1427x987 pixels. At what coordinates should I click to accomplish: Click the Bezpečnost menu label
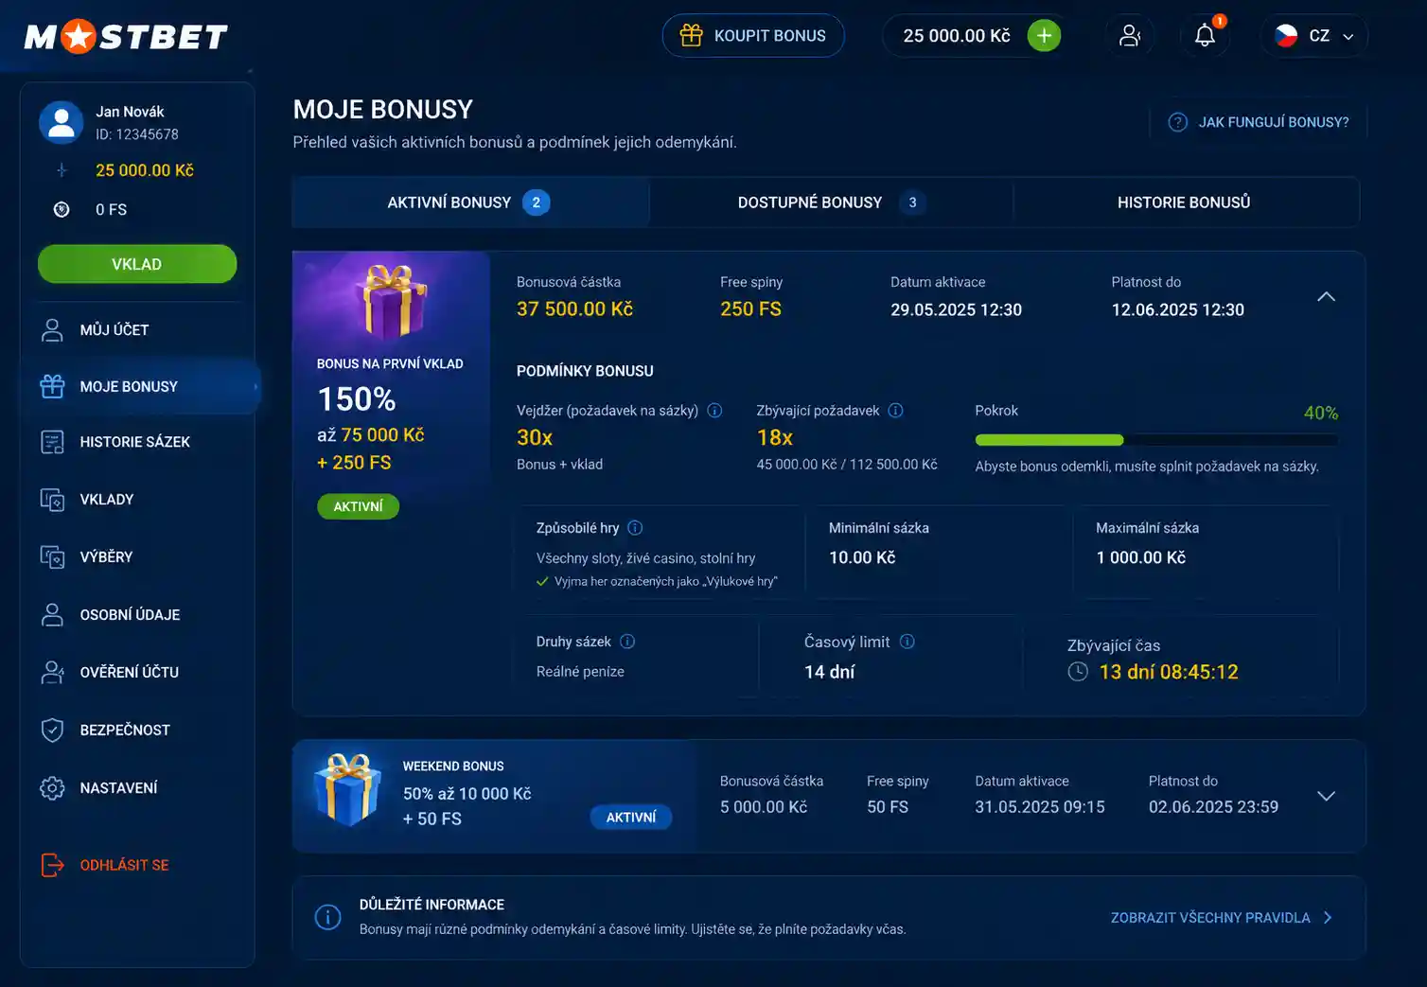125,731
